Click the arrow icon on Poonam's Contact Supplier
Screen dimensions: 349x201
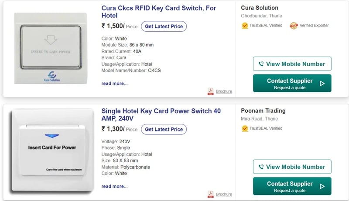coord(322,186)
